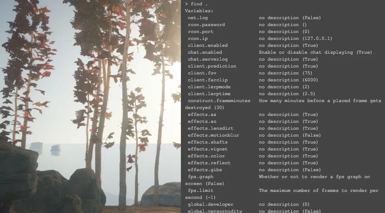Screen dimensions: 385x213
Task: Click the client.lerptime variable
Action: pos(209,93)
